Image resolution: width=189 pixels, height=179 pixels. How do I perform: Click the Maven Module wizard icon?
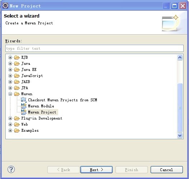[24, 106]
